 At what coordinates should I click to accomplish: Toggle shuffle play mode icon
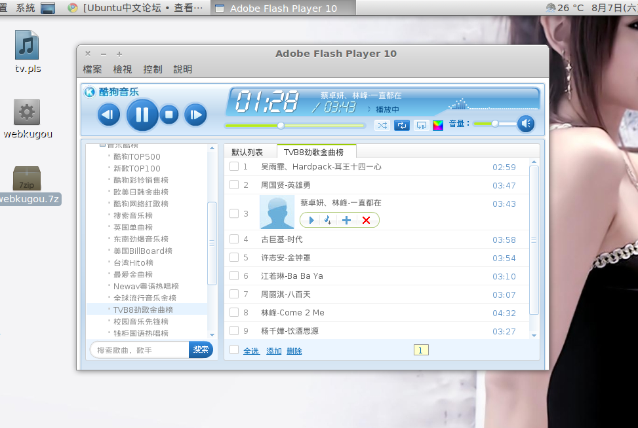point(382,126)
